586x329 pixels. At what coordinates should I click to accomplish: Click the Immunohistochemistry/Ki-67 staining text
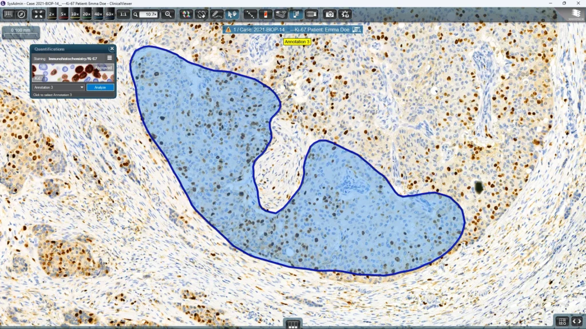pyautogui.click(x=73, y=59)
